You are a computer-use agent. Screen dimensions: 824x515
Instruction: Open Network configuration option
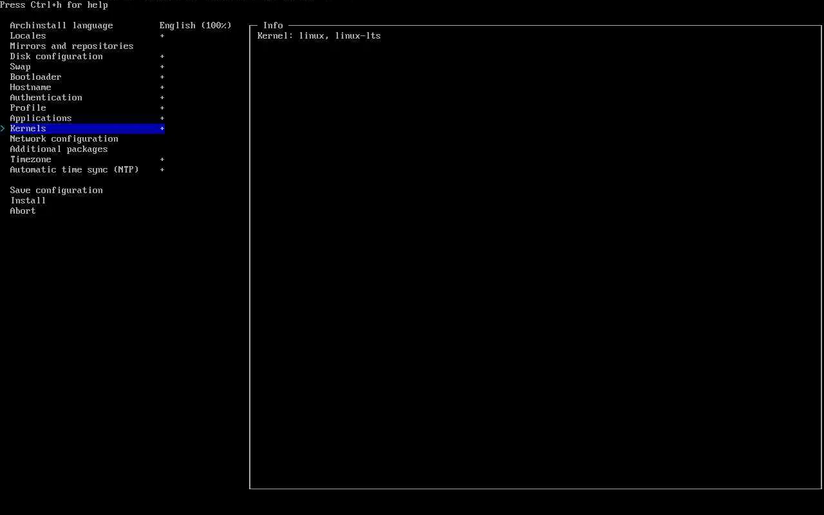pyautogui.click(x=64, y=138)
